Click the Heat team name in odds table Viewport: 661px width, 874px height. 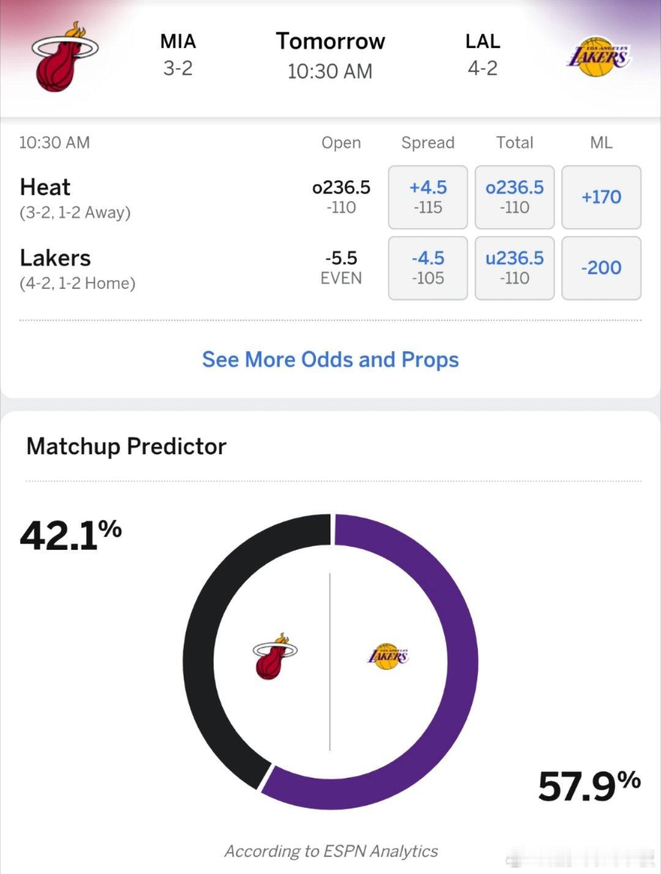click(45, 187)
